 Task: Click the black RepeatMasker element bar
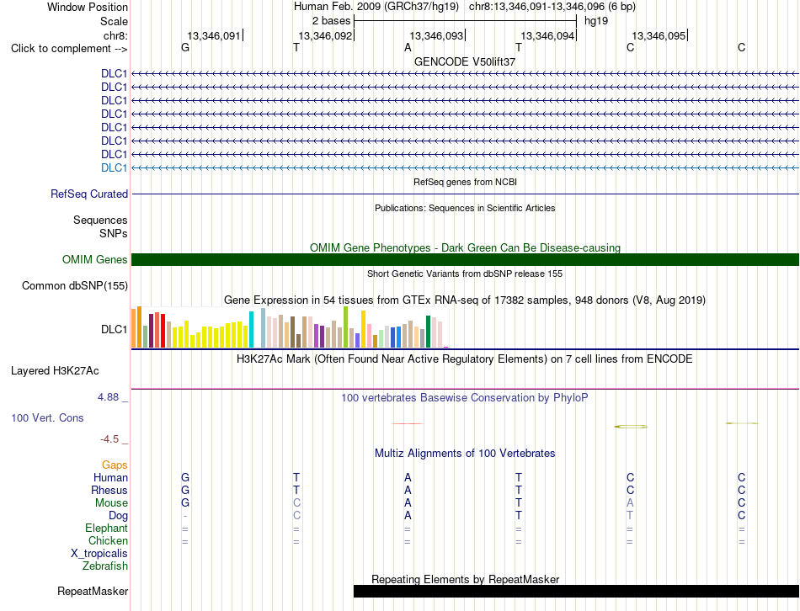(x=576, y=591)
